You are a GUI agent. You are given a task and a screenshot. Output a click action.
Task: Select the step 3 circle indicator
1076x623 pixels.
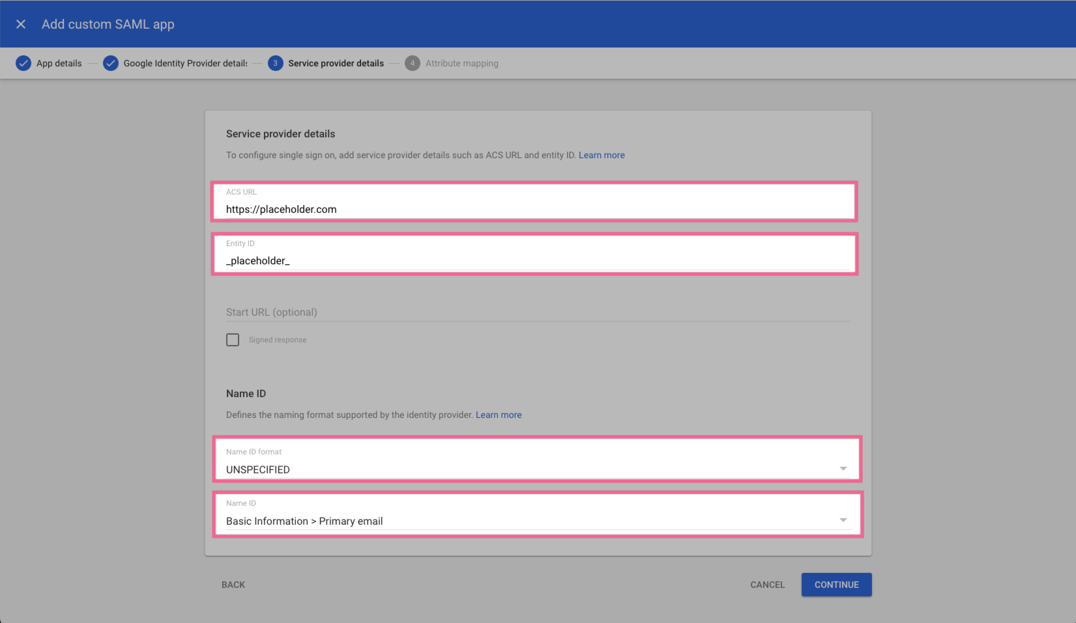275,63
